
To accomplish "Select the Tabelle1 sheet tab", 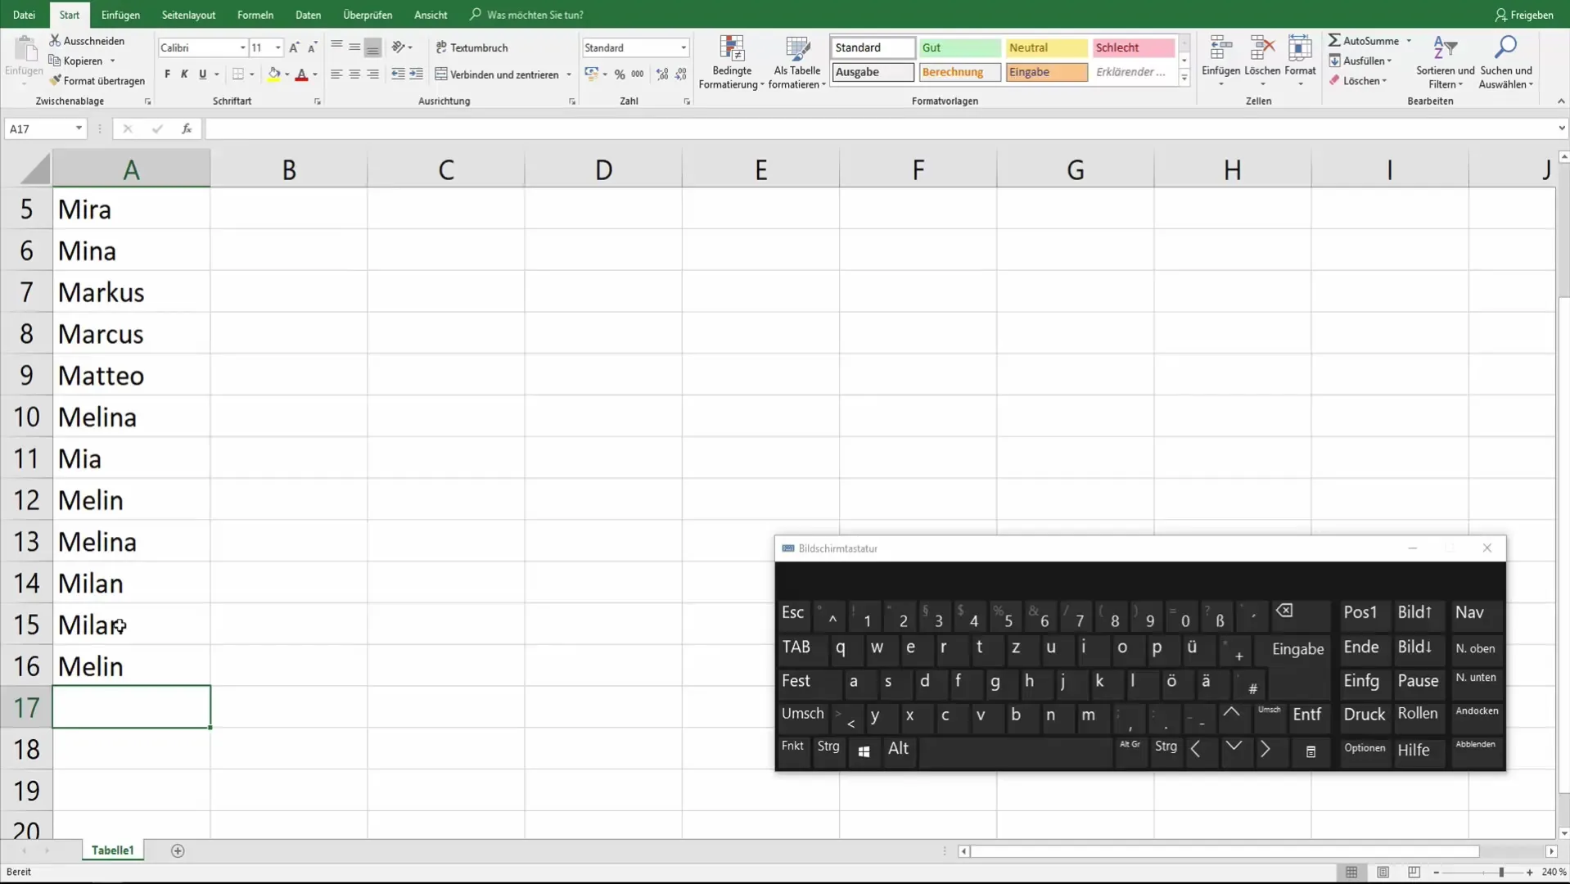I will tap(112, 850).
